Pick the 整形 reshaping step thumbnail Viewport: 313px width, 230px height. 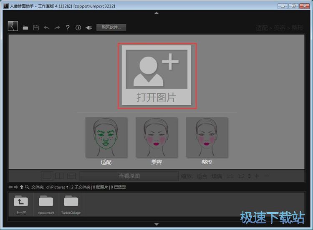tap(207, 138)
